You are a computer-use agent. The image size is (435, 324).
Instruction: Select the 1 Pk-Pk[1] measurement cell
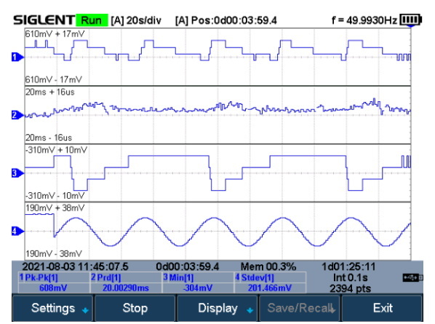pos(54,282)
